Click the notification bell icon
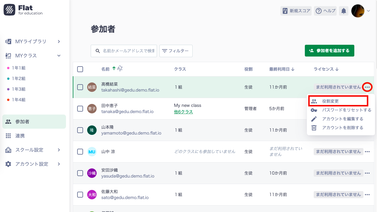The width and height of the screenshot is (377, 212). coord(343,11)
